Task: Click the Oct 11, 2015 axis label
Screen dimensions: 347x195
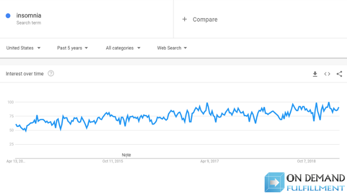Action: coord(113,161)
